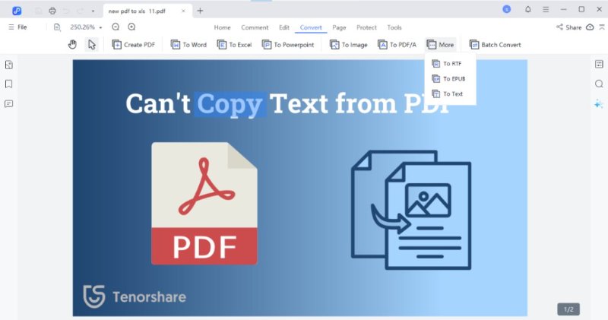Open the search icon in right sidebar
608x320 pixels.
pyautogui.click(x=598, y=84)
